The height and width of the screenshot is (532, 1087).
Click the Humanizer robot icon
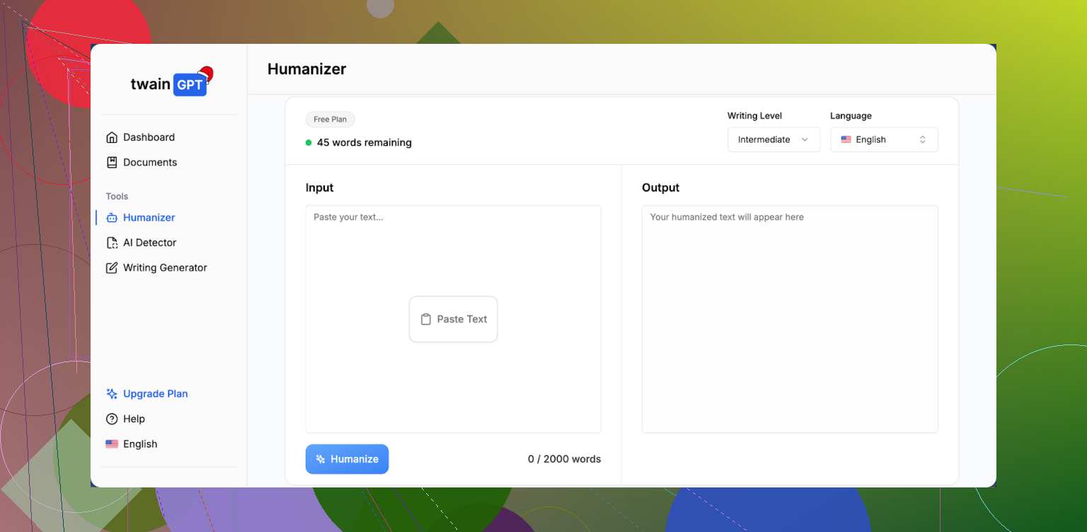click(x=111, y=218)
